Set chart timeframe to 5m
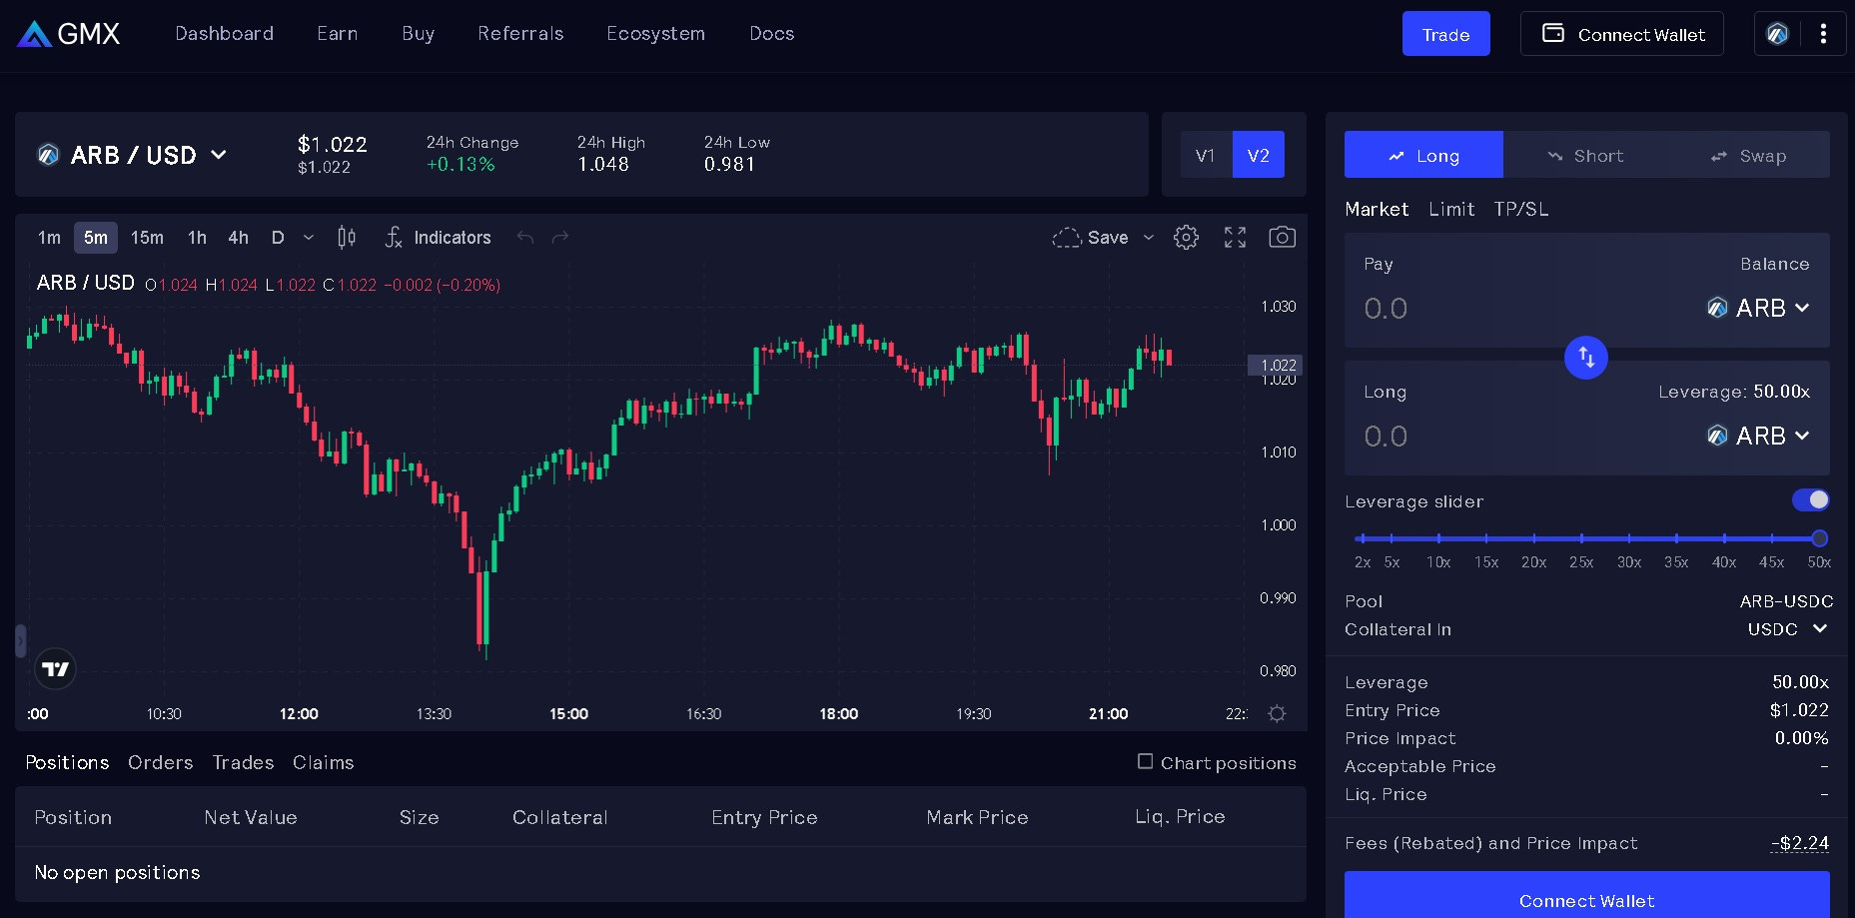1855x918 pixels. pyautogui.click(x=96, y=238)
